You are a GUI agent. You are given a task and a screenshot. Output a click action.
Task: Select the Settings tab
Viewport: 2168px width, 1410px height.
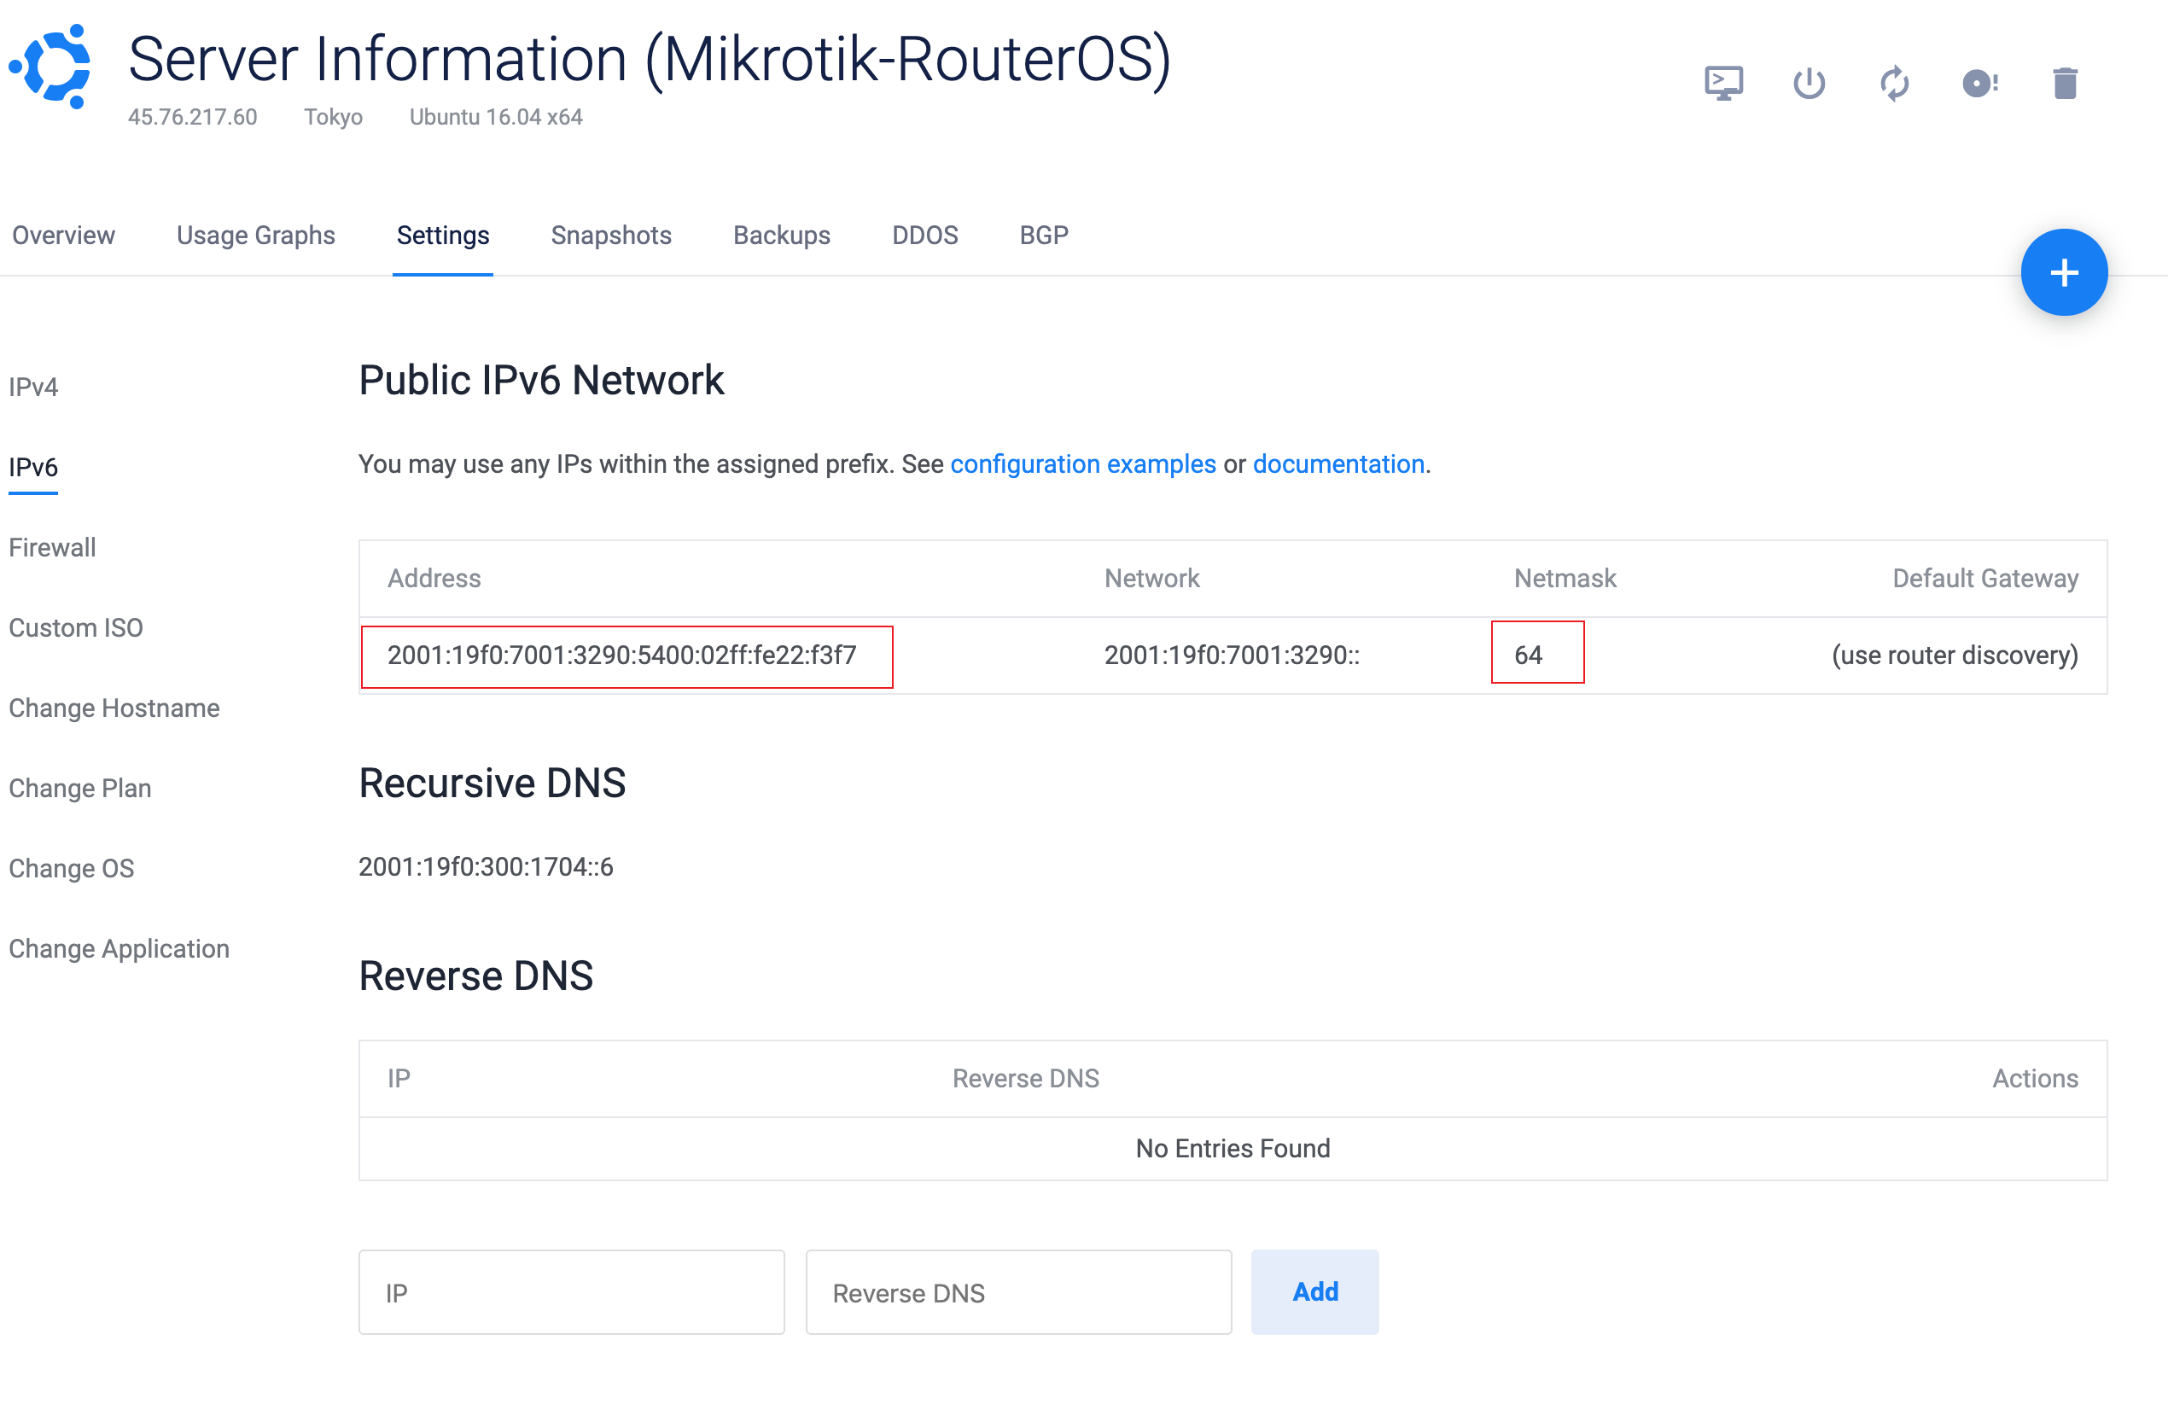pos(443,235)
